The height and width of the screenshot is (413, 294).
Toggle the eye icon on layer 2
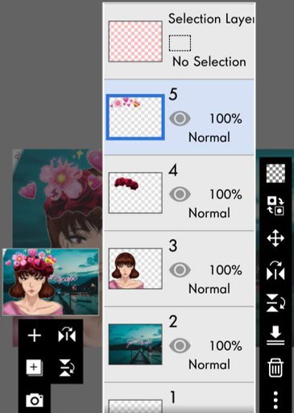(180, 346)
